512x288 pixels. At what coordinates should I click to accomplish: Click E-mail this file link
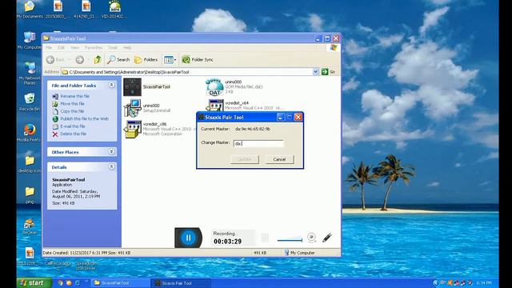[x=73, y=126]
